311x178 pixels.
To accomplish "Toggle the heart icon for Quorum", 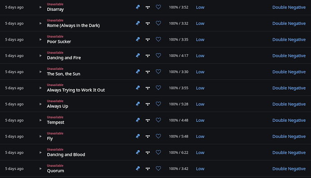I will pos(158,169).
